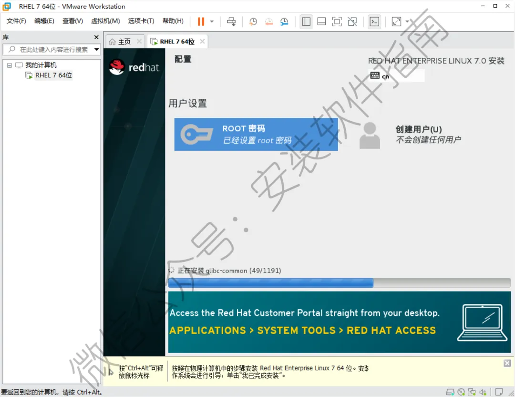Open the console view

click(x=374, y=21)
